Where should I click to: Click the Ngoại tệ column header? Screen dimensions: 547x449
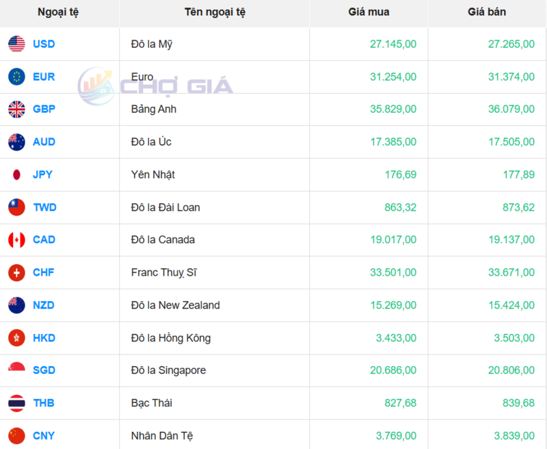click(58, 12)
